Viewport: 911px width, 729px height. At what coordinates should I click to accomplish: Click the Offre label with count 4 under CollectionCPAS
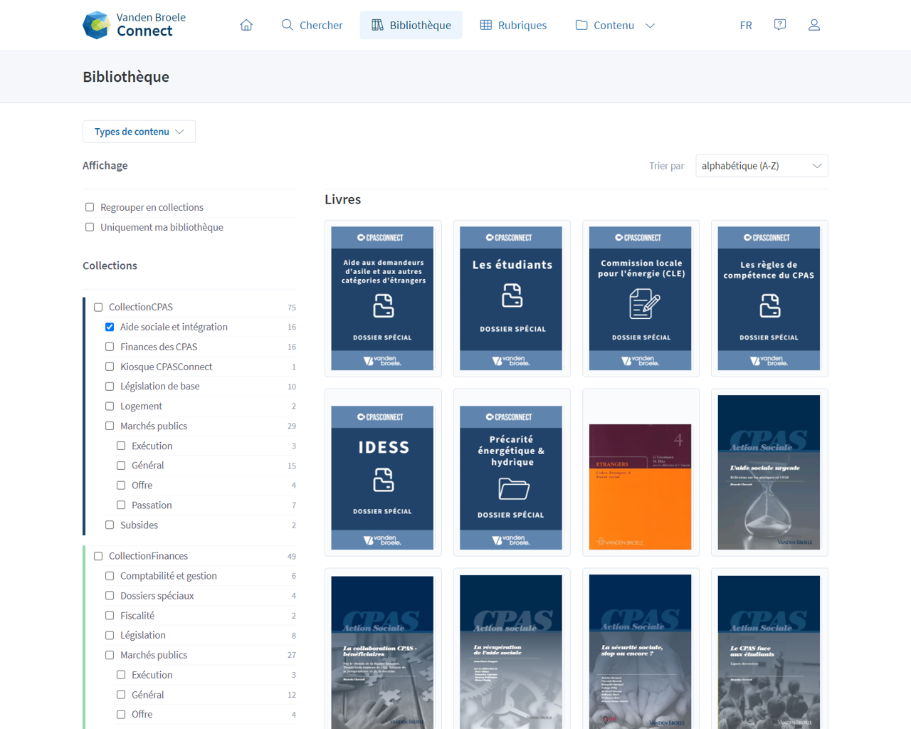(142, 485)
